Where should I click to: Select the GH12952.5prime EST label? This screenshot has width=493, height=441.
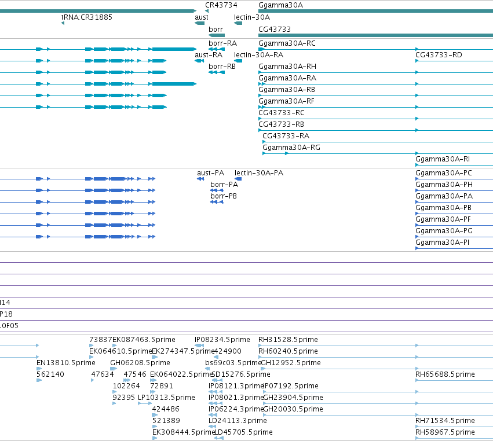[x=291, y=363]
